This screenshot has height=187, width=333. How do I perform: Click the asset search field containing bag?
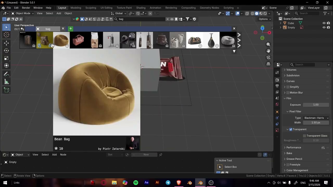[139, 19]
